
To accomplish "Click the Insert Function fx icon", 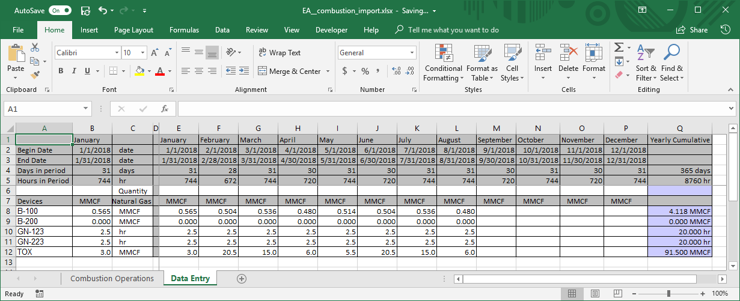I will (x=164, y=109).
